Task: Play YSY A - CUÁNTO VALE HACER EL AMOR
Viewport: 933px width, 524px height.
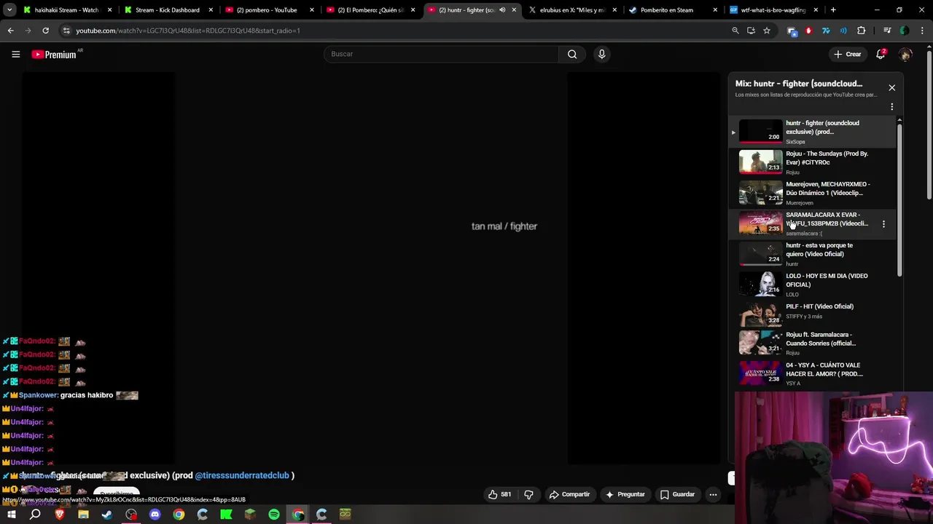Action: (813, 373)
